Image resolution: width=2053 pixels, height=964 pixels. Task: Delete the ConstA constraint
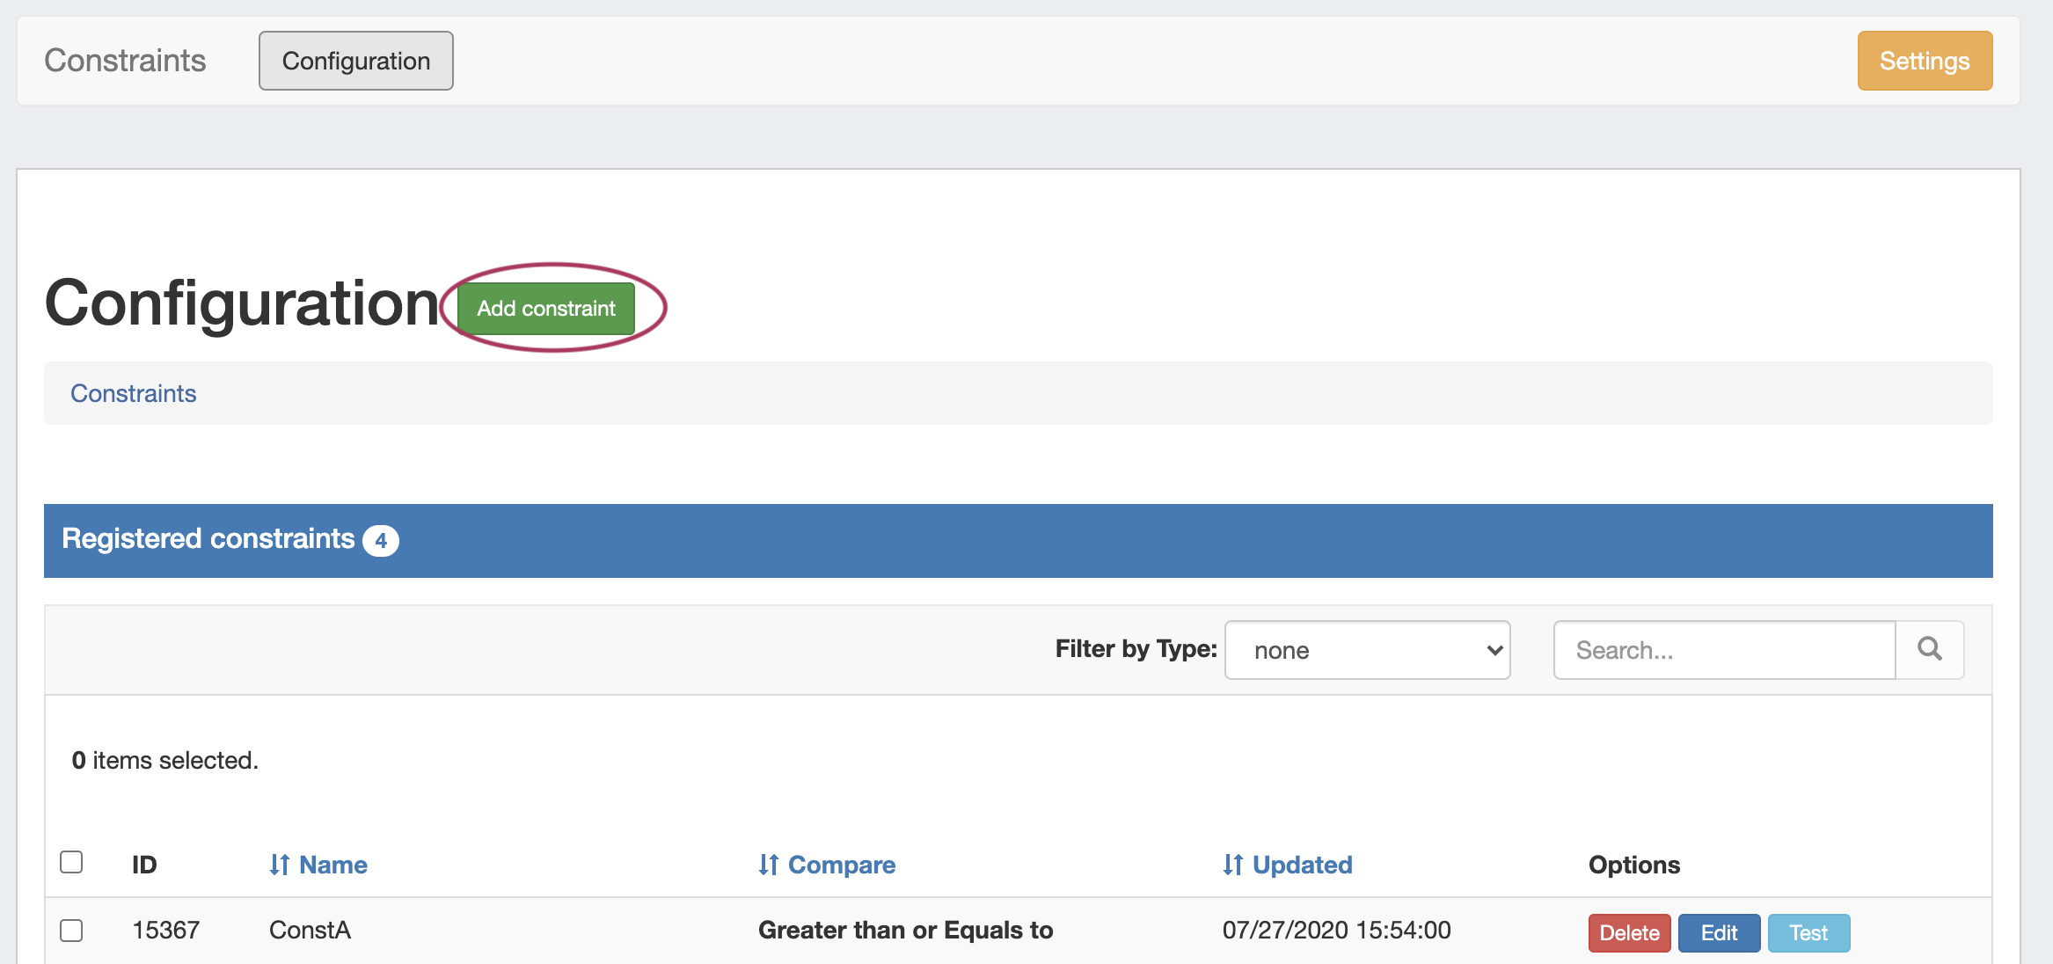tap(1629, 933)
